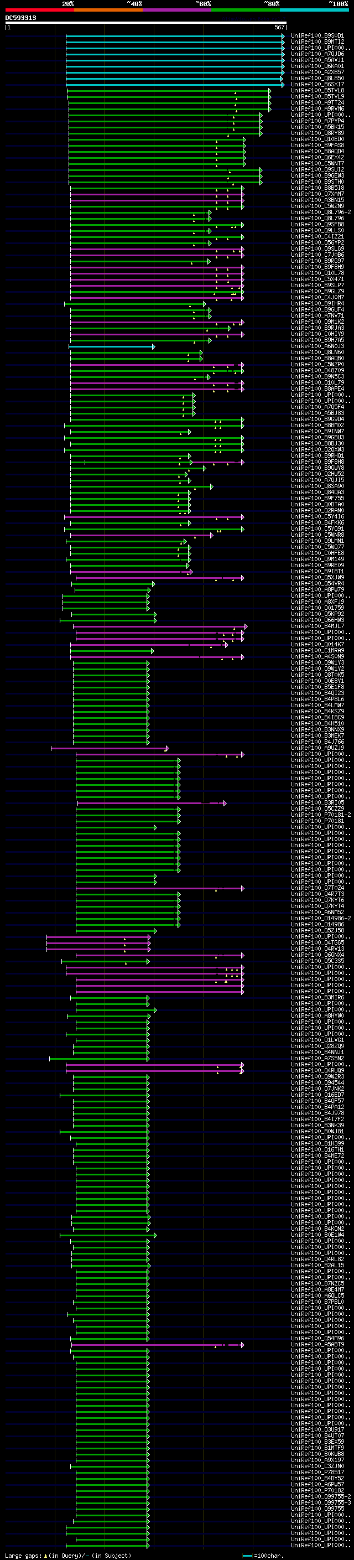Click the green alignment bar of B5TVL8
This screenshot has width=354, height=1560.
tap(169, 91)
